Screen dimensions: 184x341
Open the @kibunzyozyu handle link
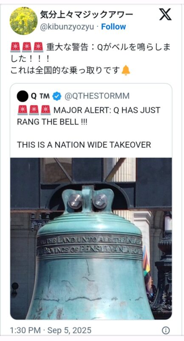67,27
